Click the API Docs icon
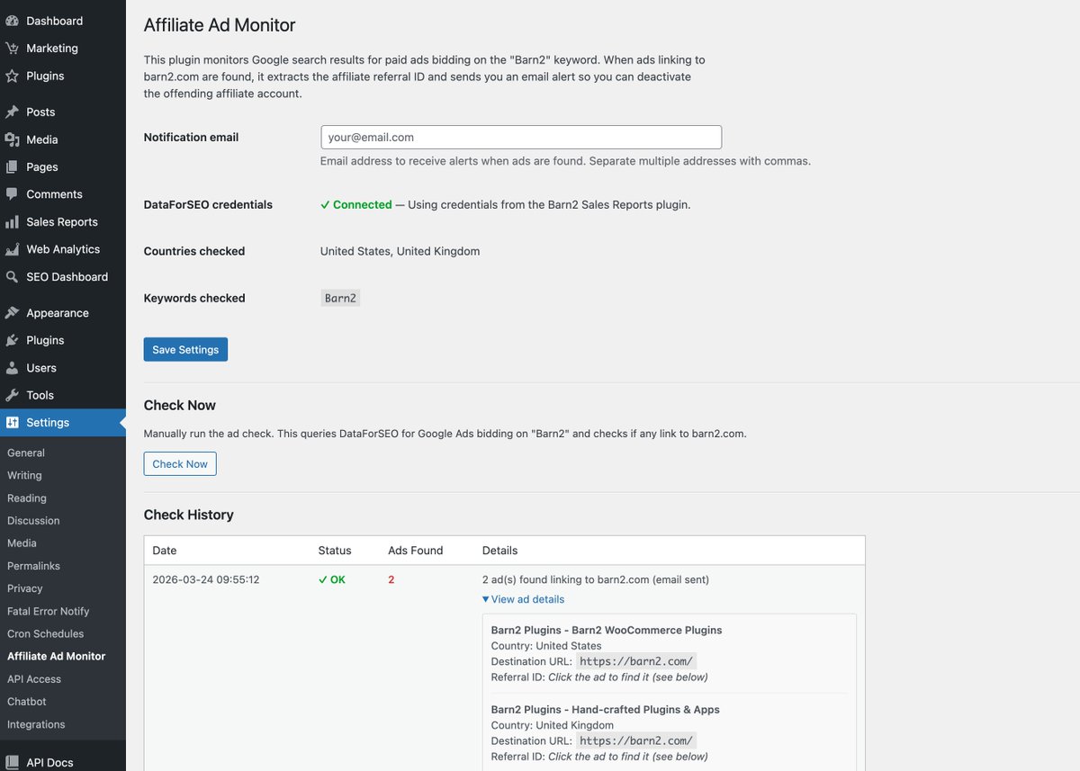This screenshot has width=1080, height=771. tap(12, 762)
